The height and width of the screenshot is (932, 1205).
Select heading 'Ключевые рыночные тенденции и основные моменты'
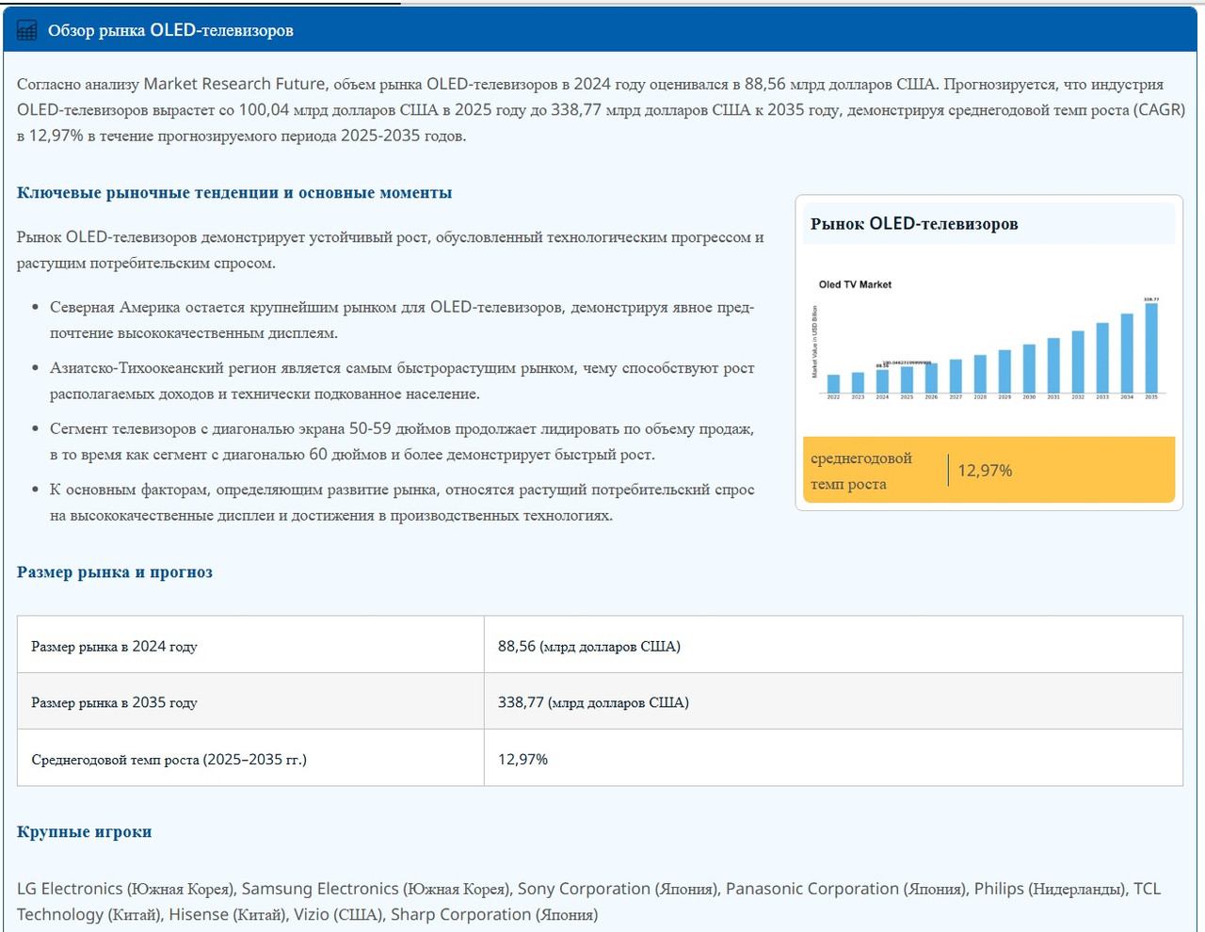(x=234, y=193)
